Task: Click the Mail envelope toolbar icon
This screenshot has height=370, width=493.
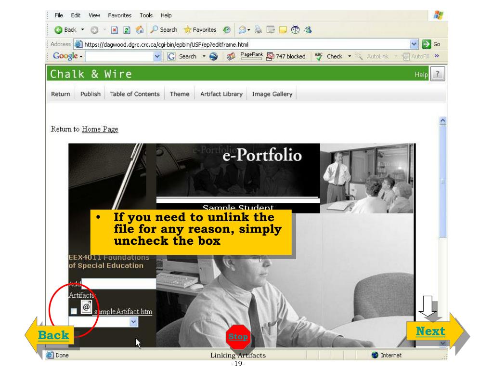Action: pyautogui.click(x=242, y=30)
